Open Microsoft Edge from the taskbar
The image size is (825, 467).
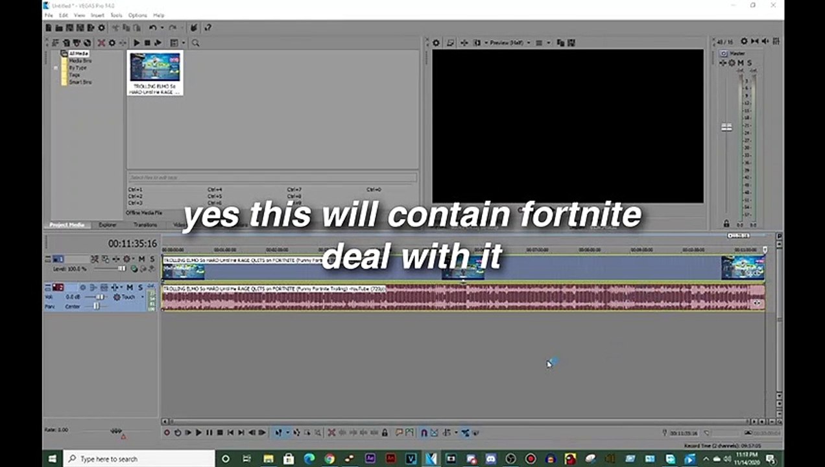309,459
